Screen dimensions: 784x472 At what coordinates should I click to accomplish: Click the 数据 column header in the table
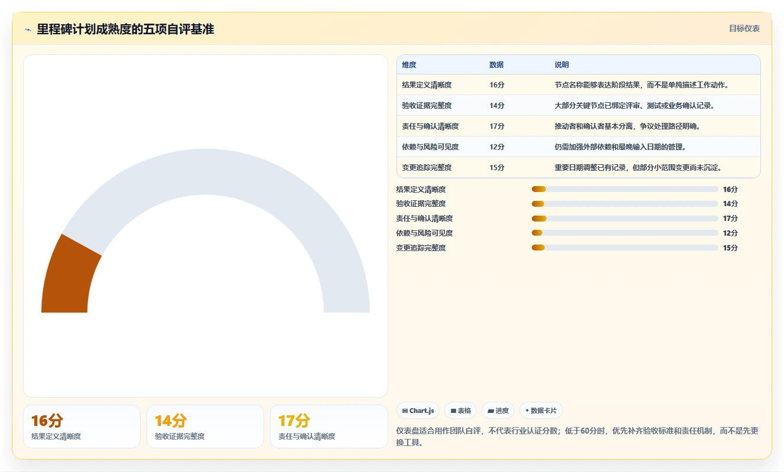[x=496, y=65]
